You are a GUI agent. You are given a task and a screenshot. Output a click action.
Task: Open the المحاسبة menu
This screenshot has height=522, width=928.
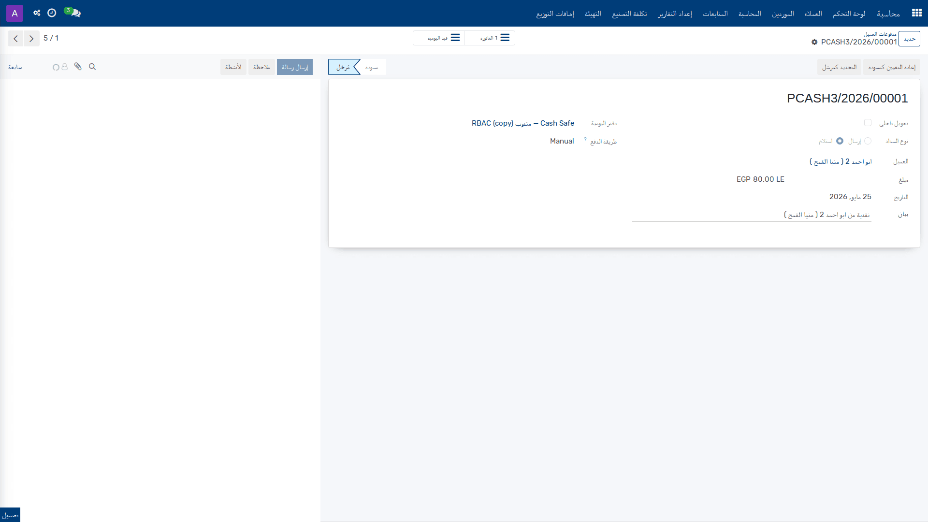pyautogui.click(x=750, y=14)
